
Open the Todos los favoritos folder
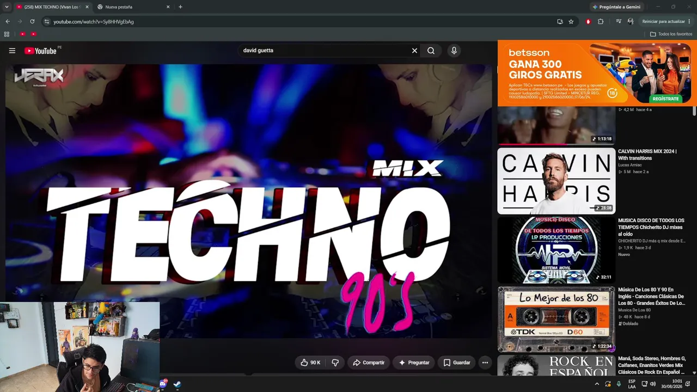click(x=671, y=34)
